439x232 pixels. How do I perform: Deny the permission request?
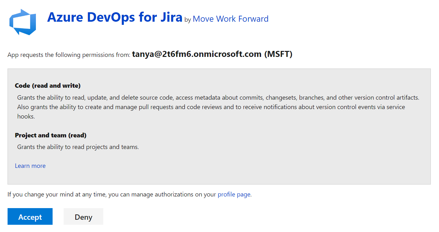pos(83,216)
